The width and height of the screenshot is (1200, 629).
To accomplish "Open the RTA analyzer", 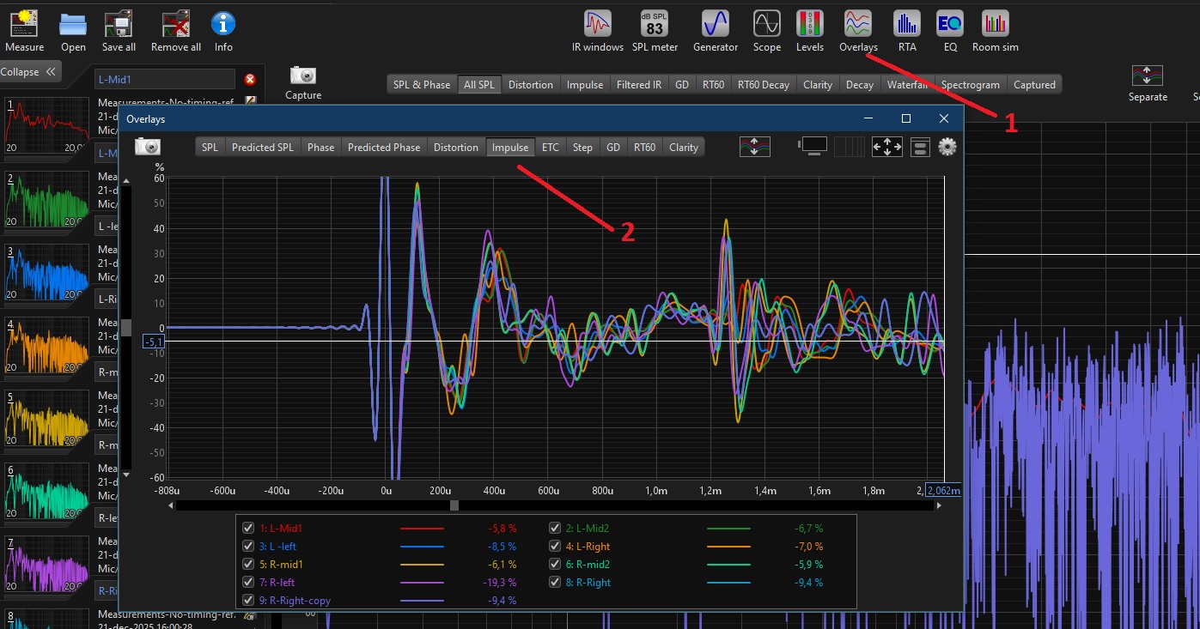I will click(x=906, y=24).
